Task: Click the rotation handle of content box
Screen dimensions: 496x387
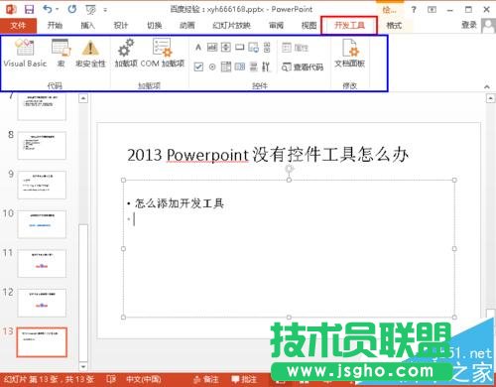Action: [289, 169]
